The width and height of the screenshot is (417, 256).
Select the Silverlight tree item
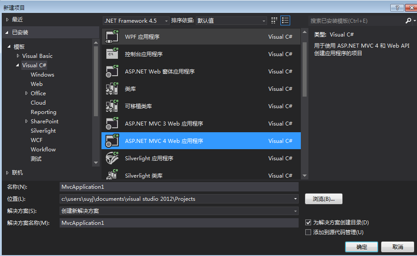43,130
